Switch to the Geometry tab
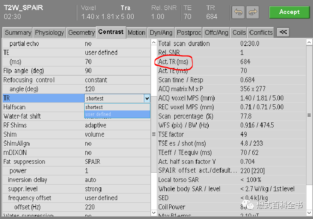The image size is (313, 219). coord(82,33)
